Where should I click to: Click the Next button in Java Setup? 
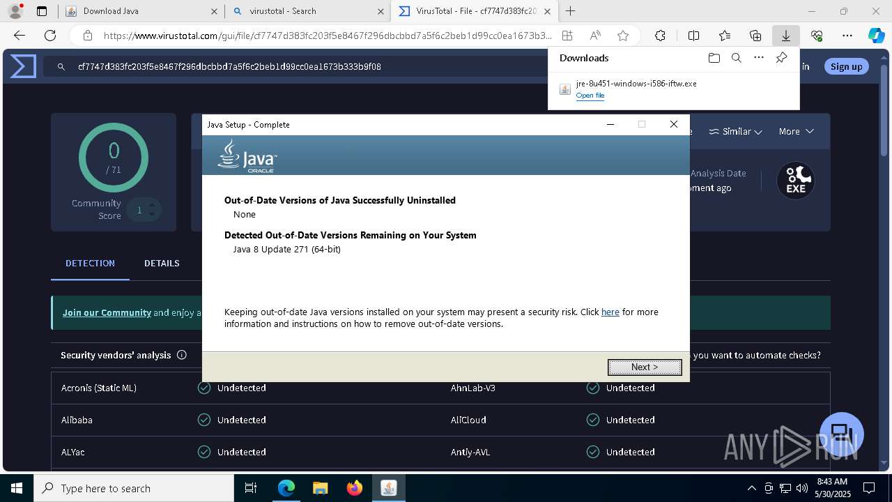[645, 367]
